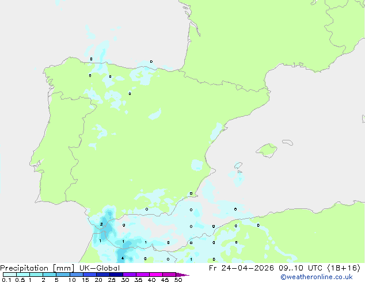Click Menorca island outline on the map

pyautogui.click(x=287, y=142)
